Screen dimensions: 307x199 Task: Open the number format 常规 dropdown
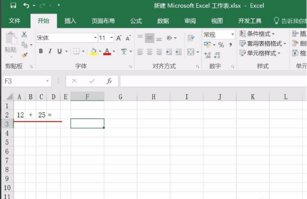click(233, 35)
